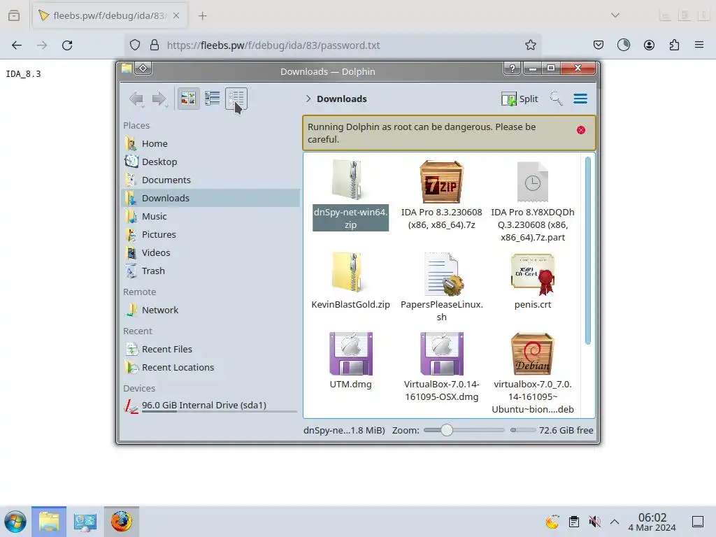Click the Dolphin window menu icon in titlebar
The height and width of the screenshot is (537, 716).
point(127,69)
